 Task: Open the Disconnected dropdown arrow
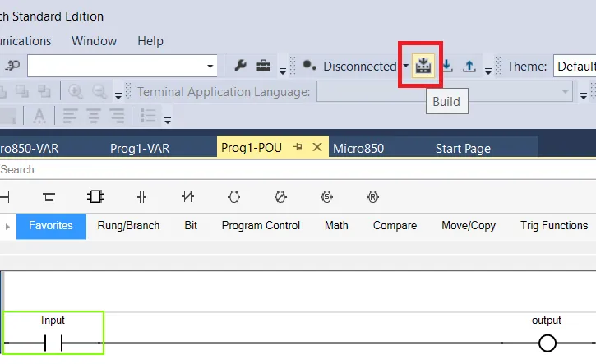click(405, 66)
